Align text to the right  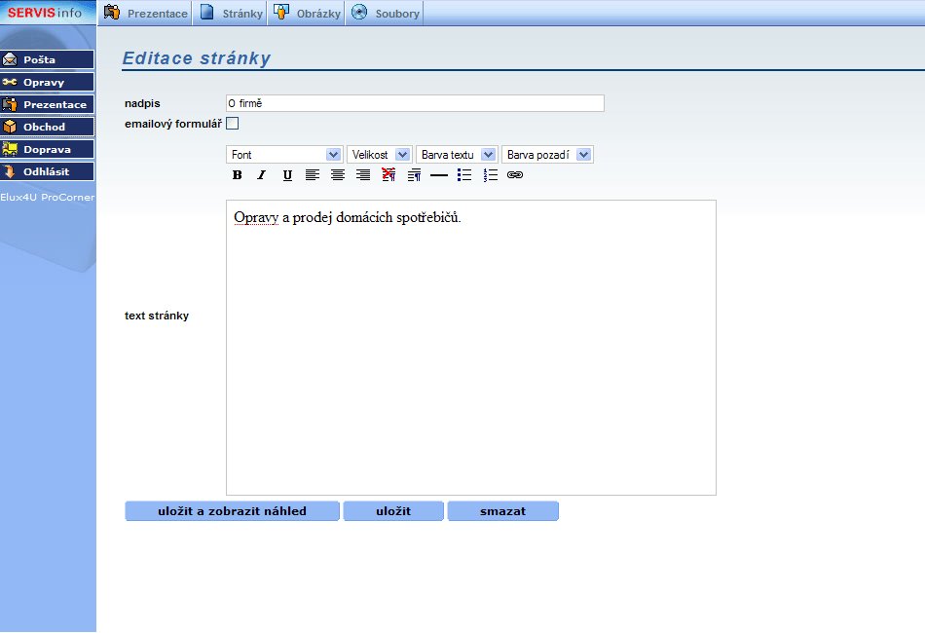[363, 174]
